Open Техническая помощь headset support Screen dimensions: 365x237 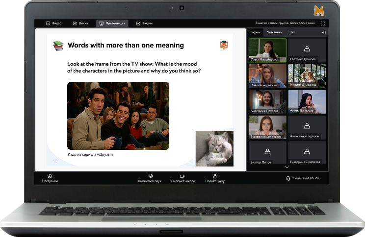(304, 178)
